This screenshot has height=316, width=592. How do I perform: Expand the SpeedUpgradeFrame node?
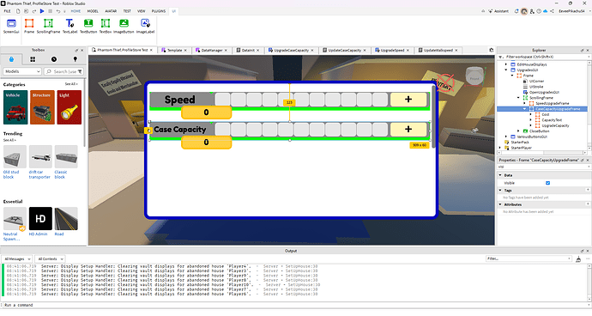[524, 103]
